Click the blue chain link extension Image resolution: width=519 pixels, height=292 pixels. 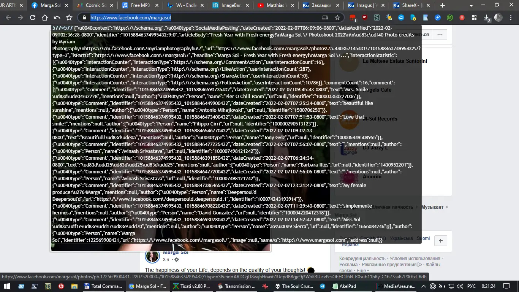point(438,17)
